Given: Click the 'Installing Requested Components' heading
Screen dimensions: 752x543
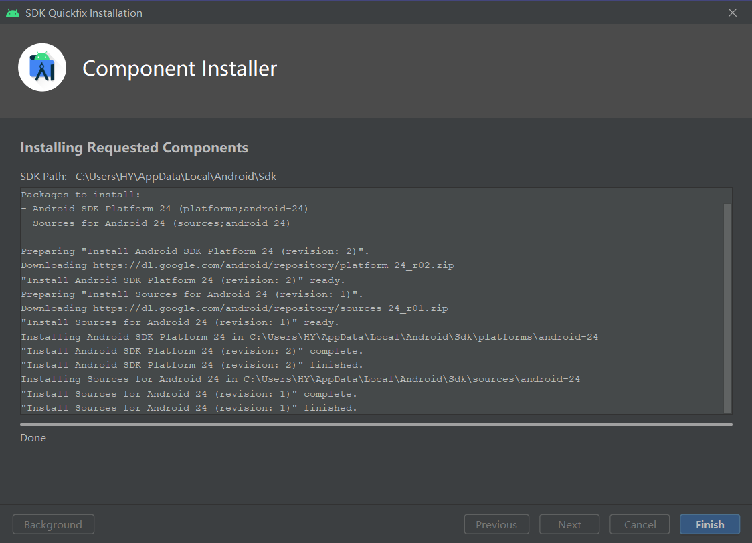Looking at the screenshot, I should (x=134, y=148).
